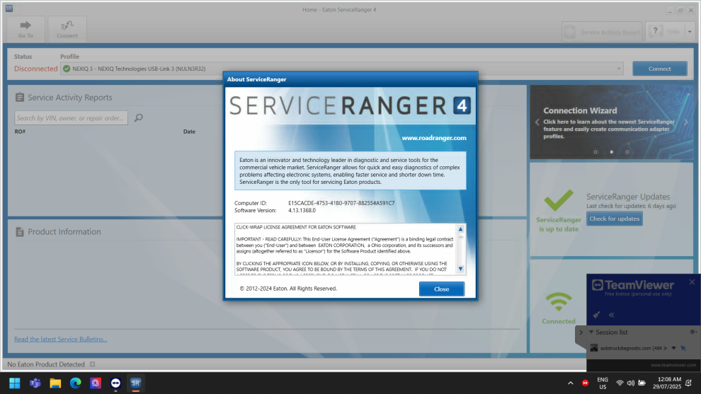This screenshot has width=701, height=394.
Task: Open the notification center icon
Action: tap(688, 383)
